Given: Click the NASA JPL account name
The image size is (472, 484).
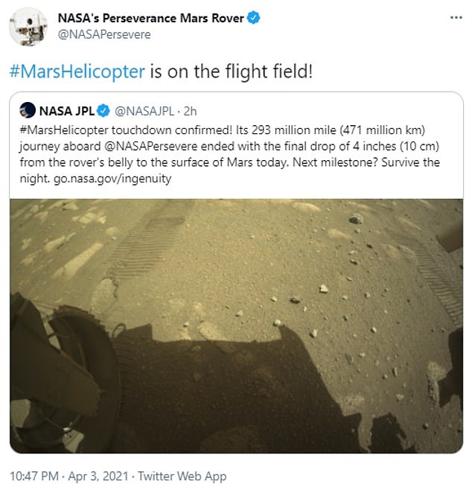Looking at the screenshot, I should tap(66, 111).
